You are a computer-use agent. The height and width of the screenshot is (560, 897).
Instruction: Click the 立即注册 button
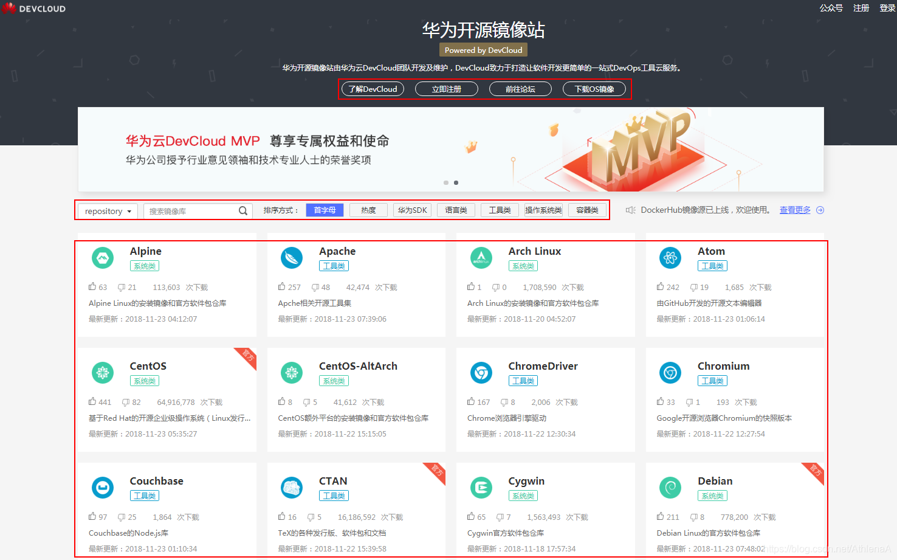point(447,89)
